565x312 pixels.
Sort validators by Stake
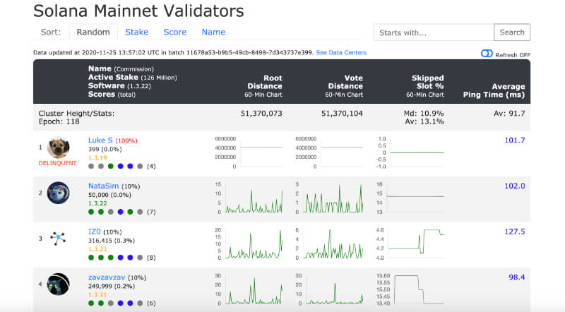[136, 32]
